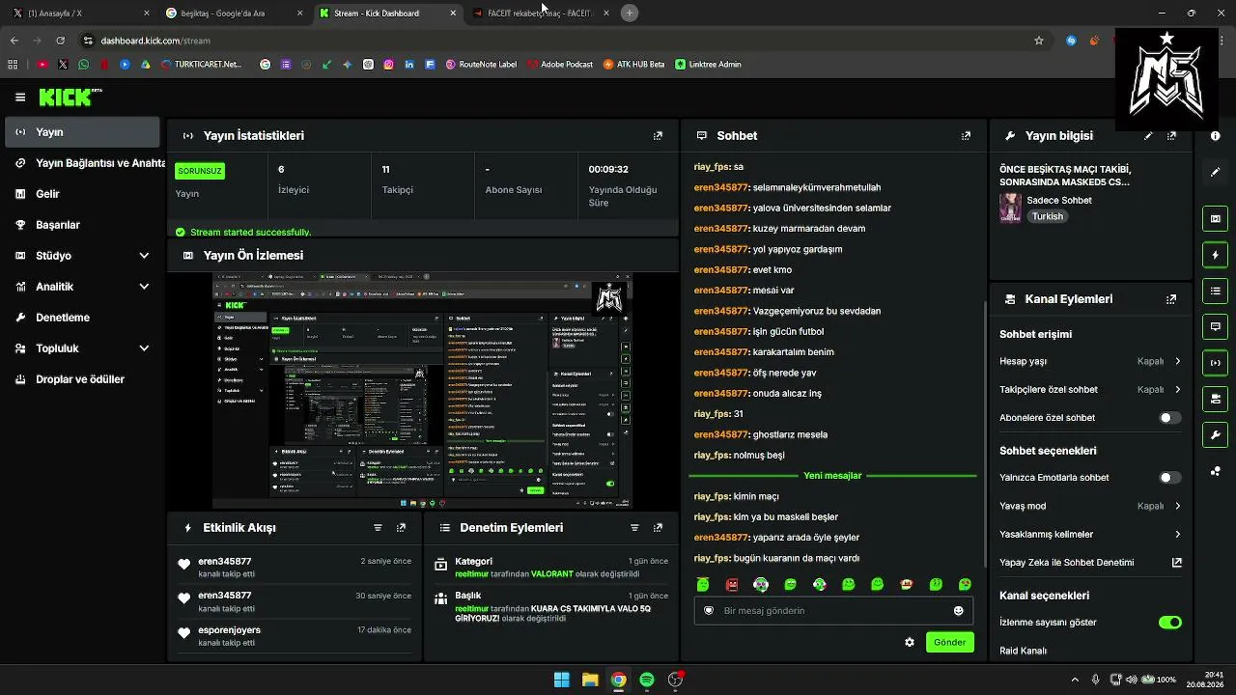Open the Adobe Podcast bookmark

click(x=560, y=65)
